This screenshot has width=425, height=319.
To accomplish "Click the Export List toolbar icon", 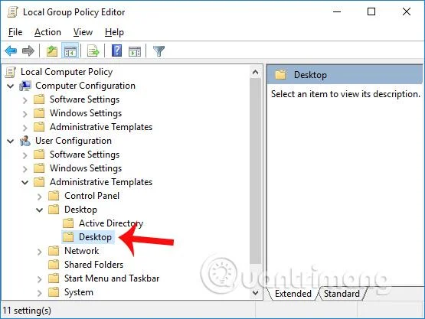I will [x=93, y=50].
